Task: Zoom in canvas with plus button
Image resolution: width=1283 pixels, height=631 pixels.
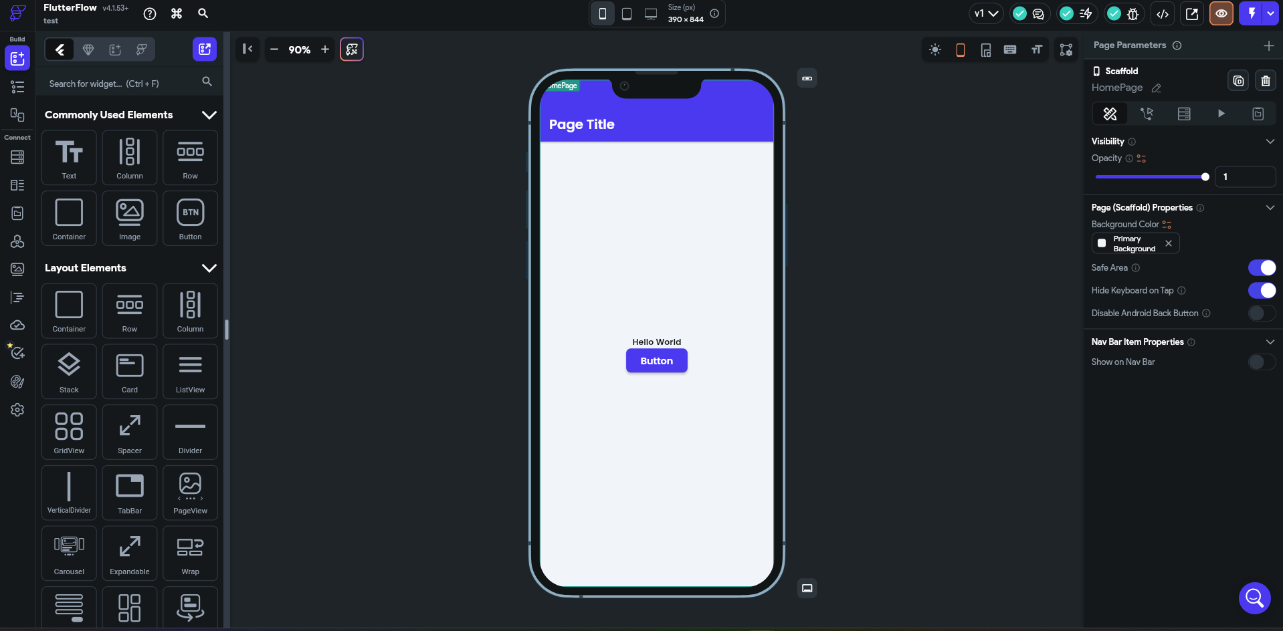Action: [x=325, y=49]
